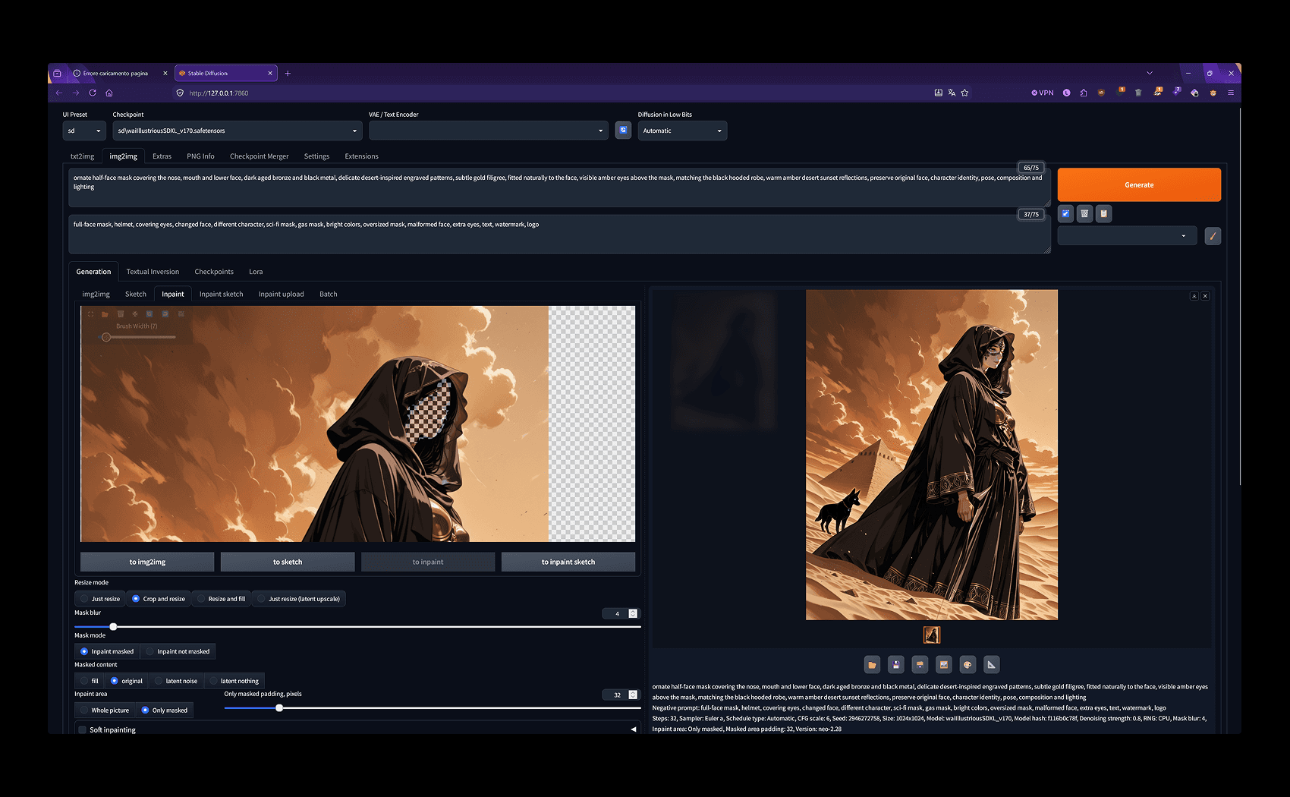This screenshot has height=797, width=1290.
Task: Open the PNG Info tab
Action: (200, 156)
